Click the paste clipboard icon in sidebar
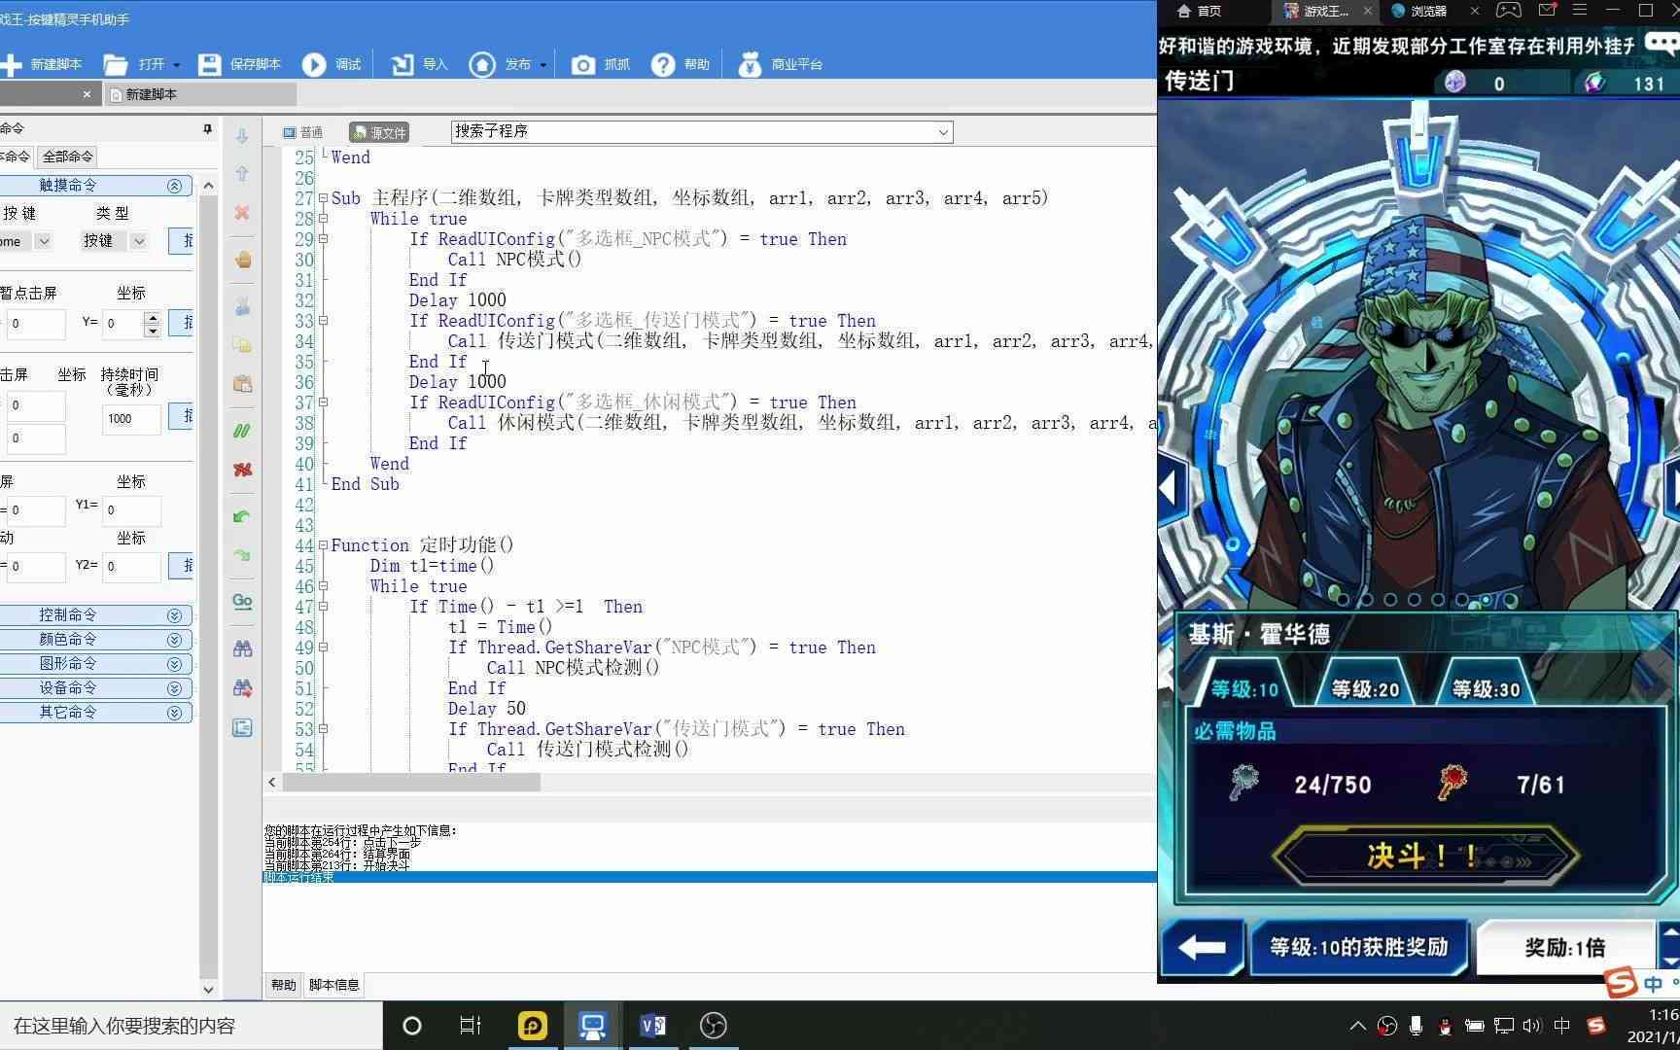The height and width of the screenshot is (1050, 1680). [x=242, y=383]
